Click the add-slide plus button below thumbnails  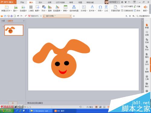tap(13, 103)
